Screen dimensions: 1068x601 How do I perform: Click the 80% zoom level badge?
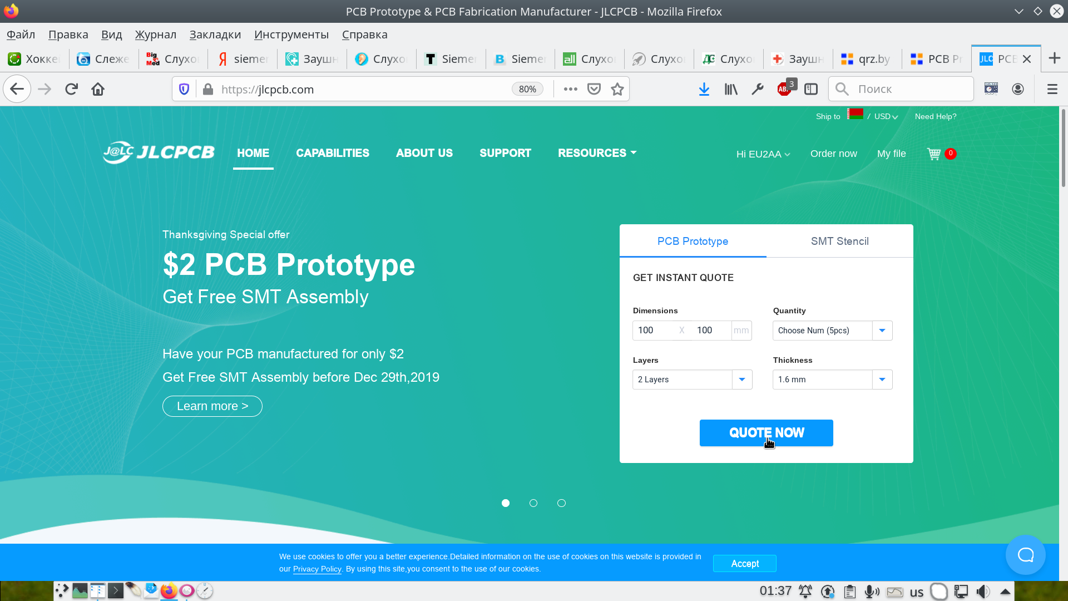click(x=527, y=89)
